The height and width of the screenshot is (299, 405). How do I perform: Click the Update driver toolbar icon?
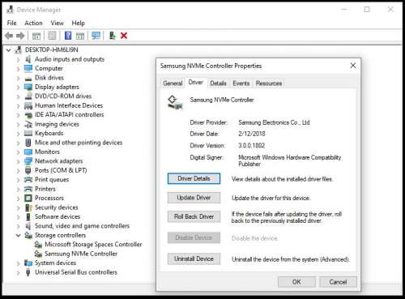tap(113, 36)
